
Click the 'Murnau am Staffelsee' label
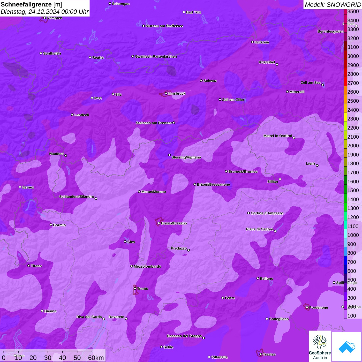[x=164, y=26]
